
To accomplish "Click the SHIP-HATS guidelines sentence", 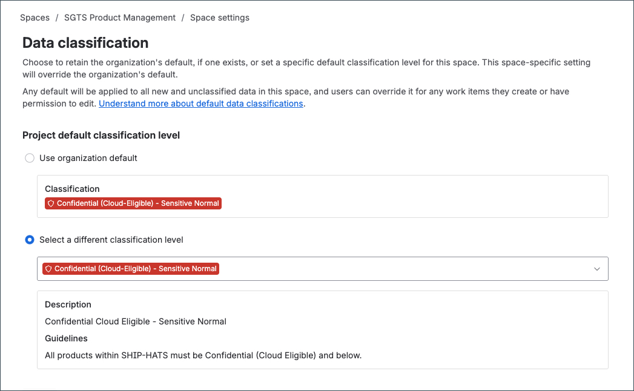I will click(x=203, y=355).
